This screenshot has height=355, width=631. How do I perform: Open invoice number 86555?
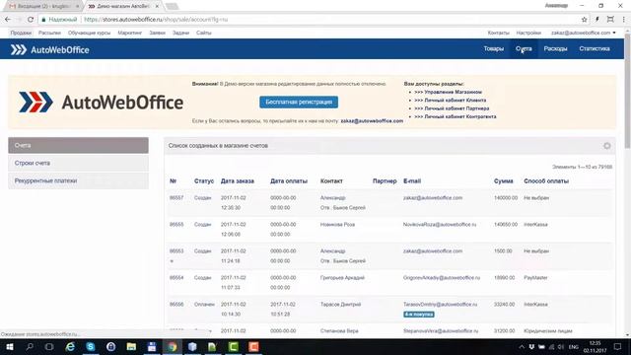pos(176,225)
